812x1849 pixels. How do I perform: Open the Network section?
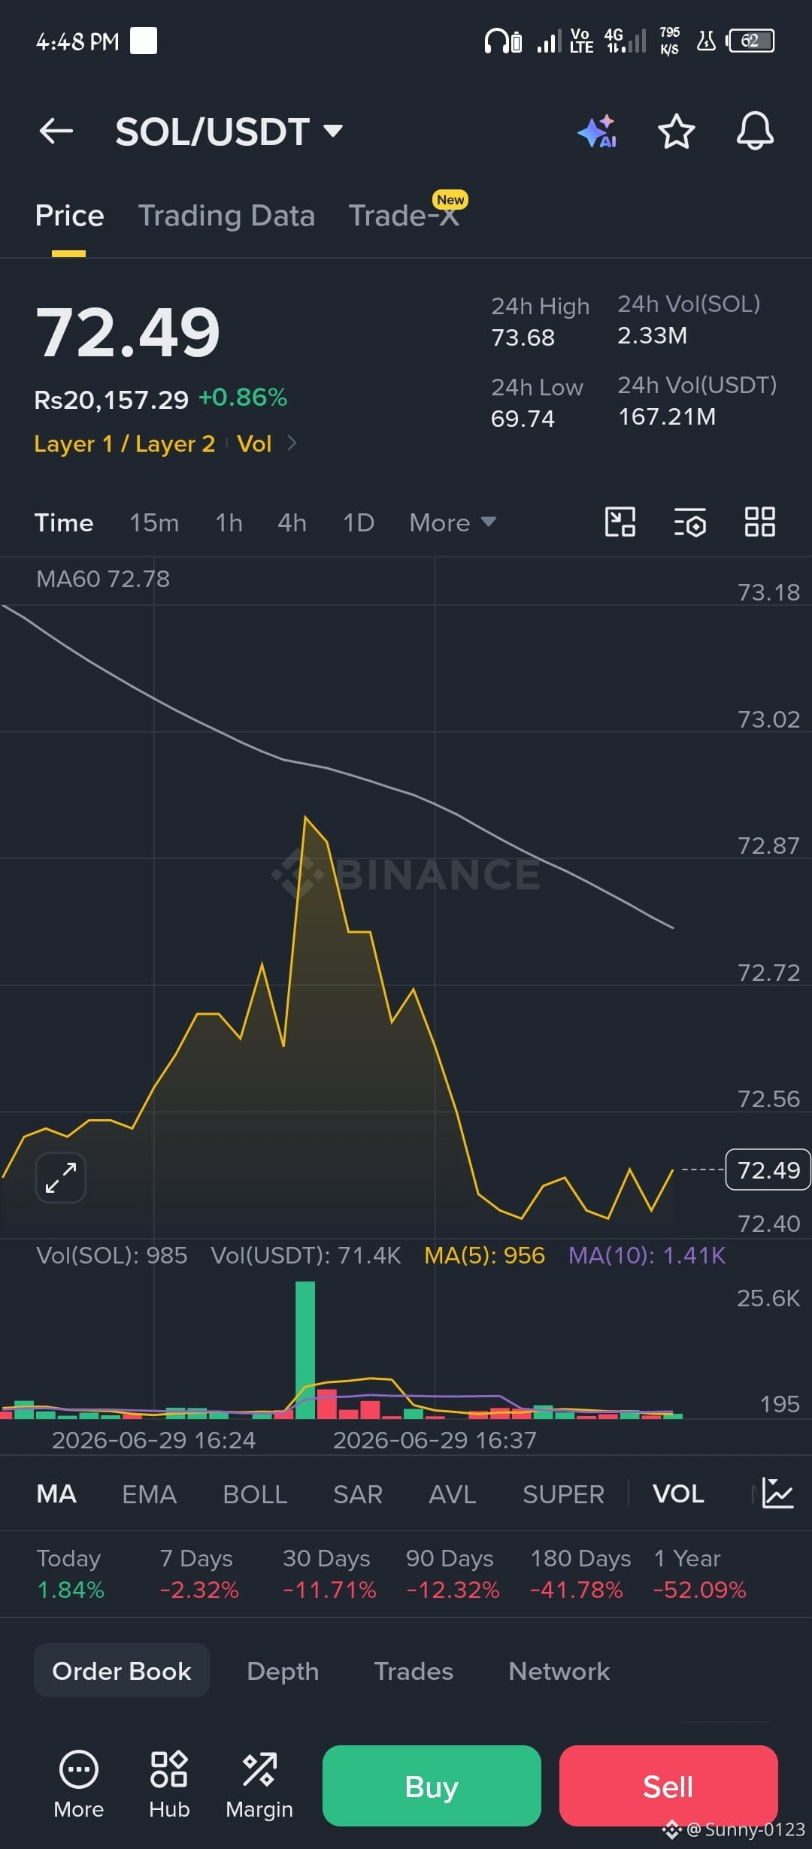click(559, 1670)
